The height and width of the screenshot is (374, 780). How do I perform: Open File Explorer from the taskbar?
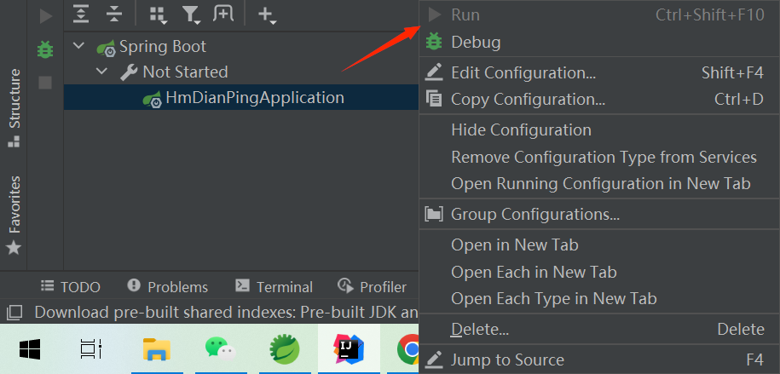pyautogui.click(x=157, y=348)
